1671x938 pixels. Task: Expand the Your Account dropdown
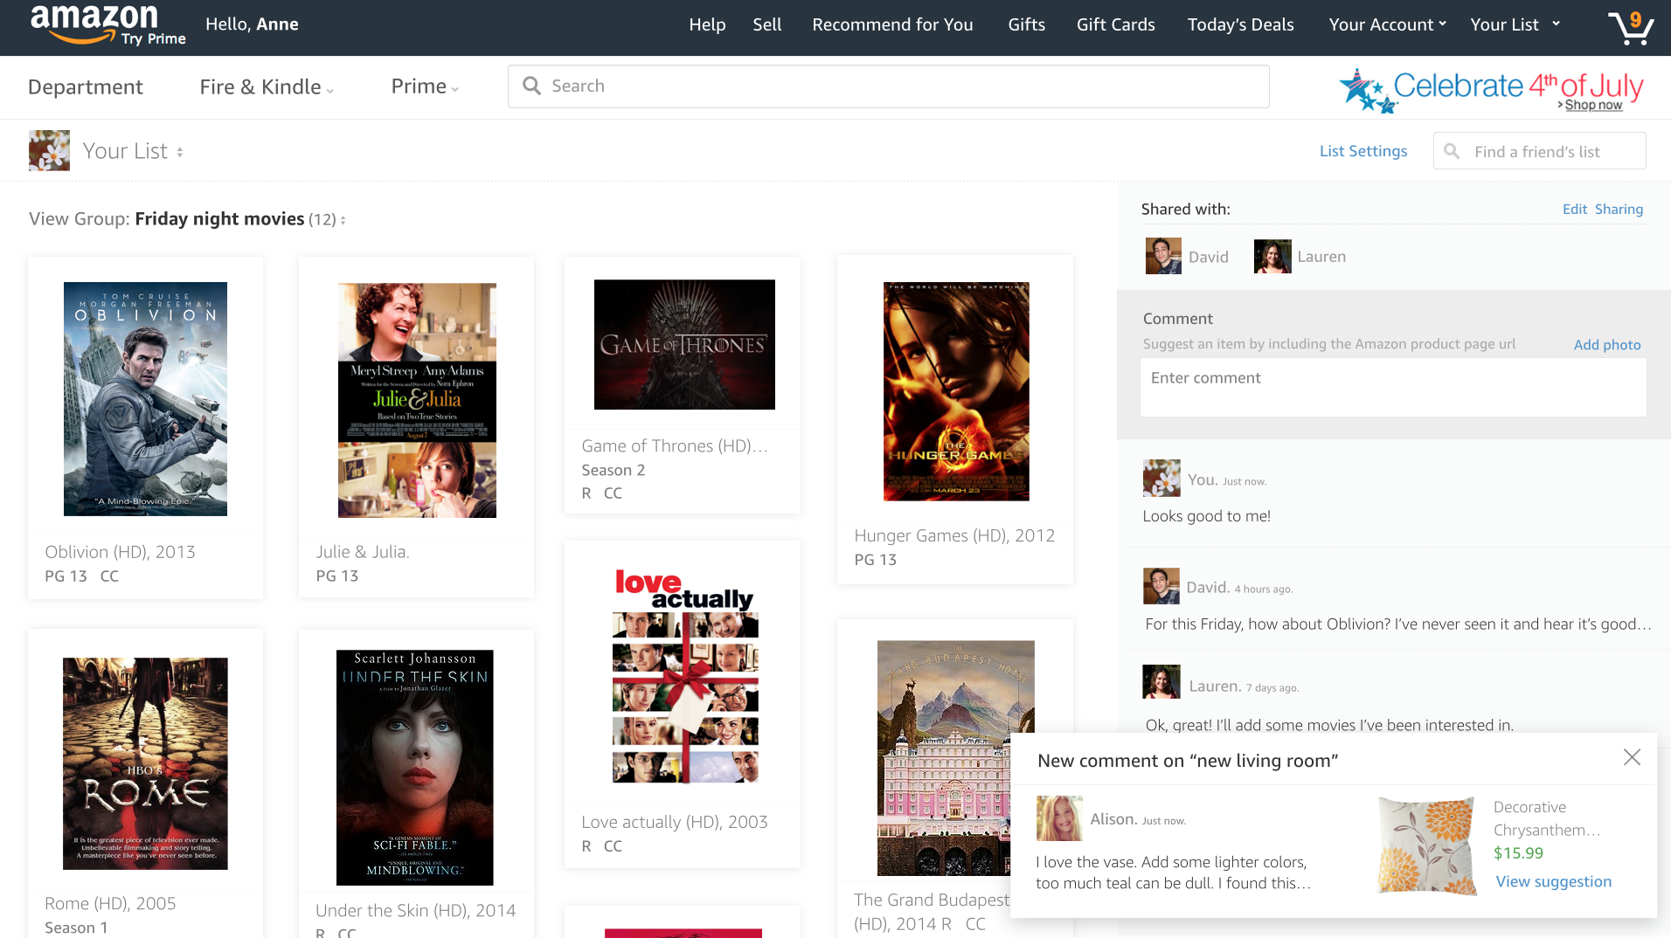click(1388, 24)
